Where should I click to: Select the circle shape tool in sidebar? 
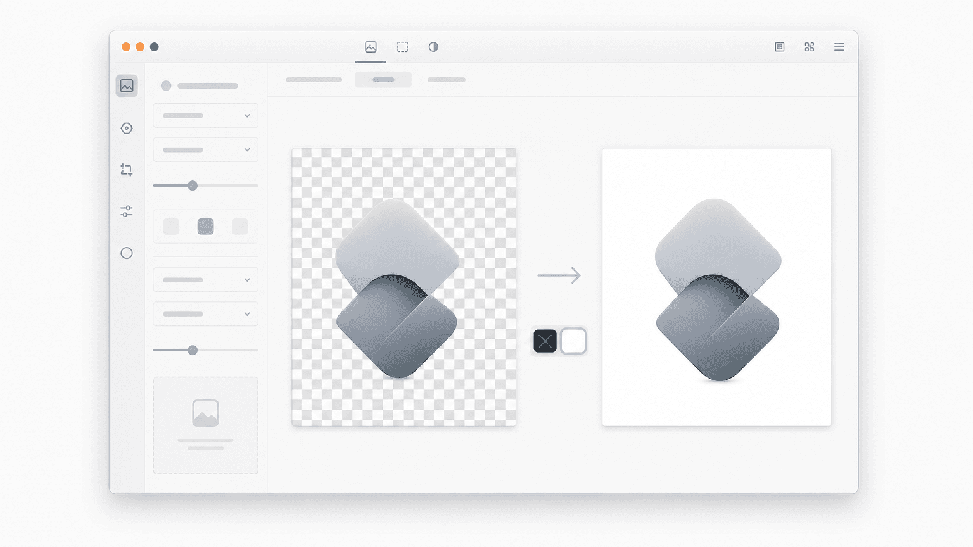[x=127, y=253]
